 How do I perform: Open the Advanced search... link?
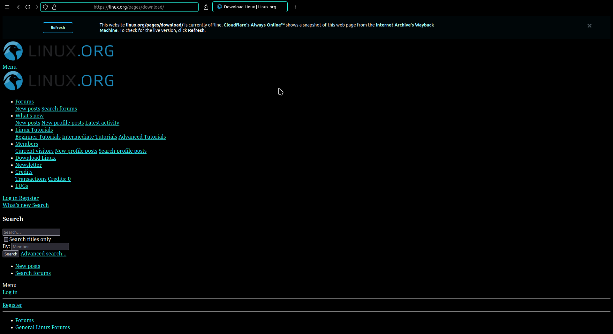pyautogui.click(x=43, y=254)
